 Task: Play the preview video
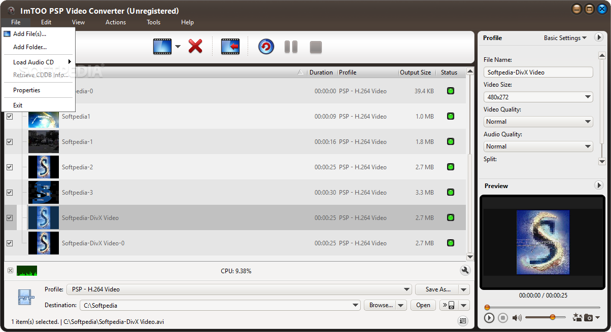click(x=489, y=318)
